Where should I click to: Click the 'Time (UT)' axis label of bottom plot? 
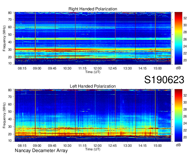[93, 149]
